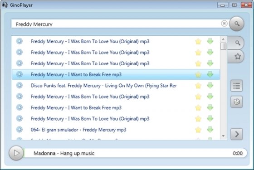This screenshot has width=254, height=170.
Task: Click the GinoPlayer headphones title icon
Action: click(5, 5)
